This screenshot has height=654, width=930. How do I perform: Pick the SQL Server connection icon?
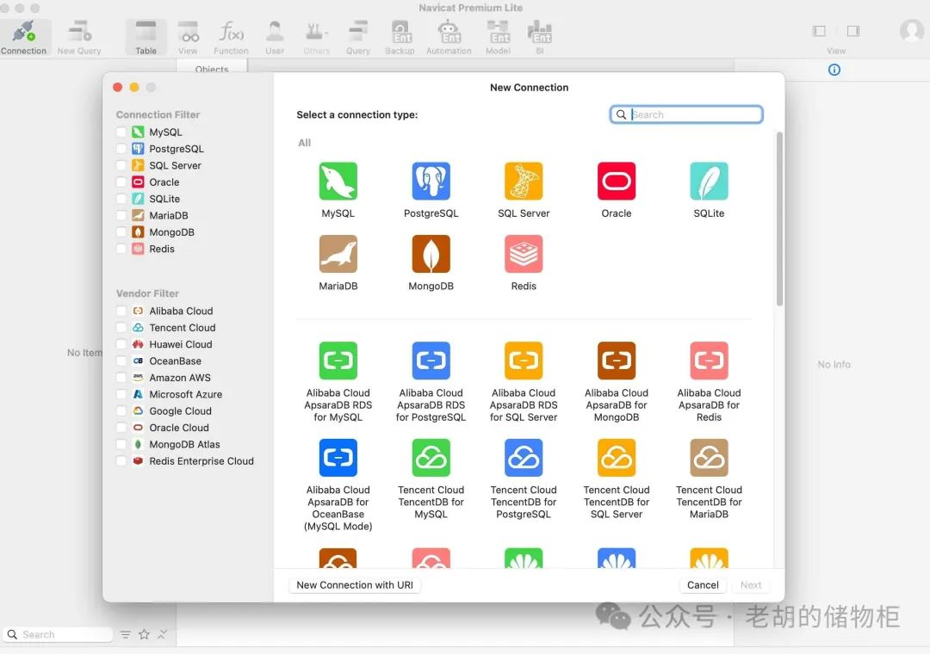524,181
